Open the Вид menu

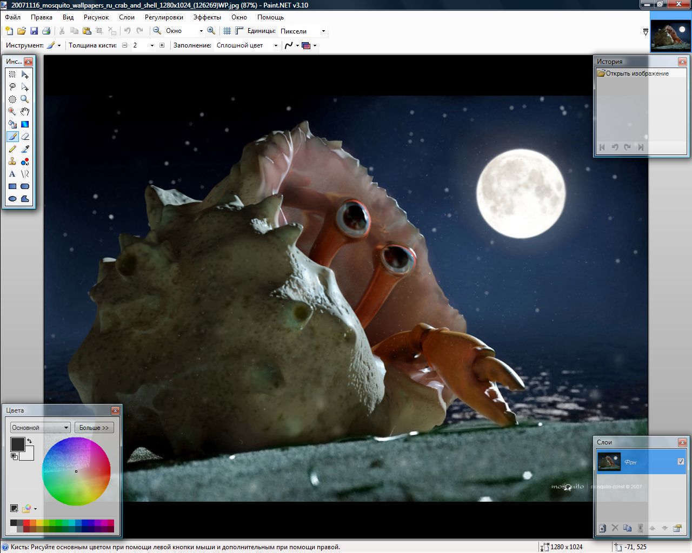pos(68,17)
